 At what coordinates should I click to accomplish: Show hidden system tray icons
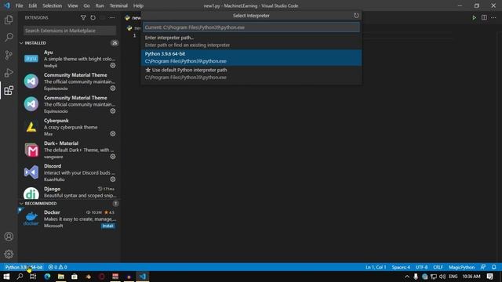[406, 277]
